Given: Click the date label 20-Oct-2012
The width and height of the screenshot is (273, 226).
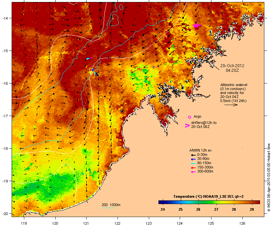Looking at the screenshot, I should click(x=232, y=66).
